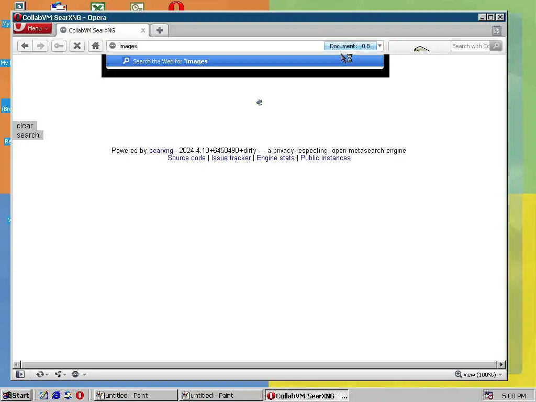536x402 pixels.
Task: Click the site badge icon in address bar
Action: coord(113,46)
